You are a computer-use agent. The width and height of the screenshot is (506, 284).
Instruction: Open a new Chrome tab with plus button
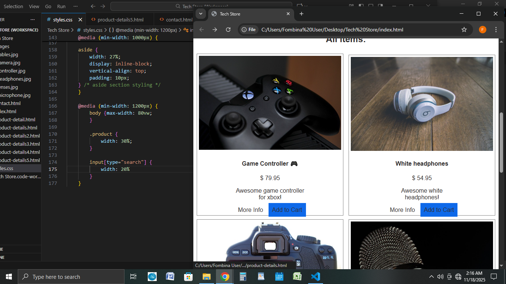click(x=302, y=14)
